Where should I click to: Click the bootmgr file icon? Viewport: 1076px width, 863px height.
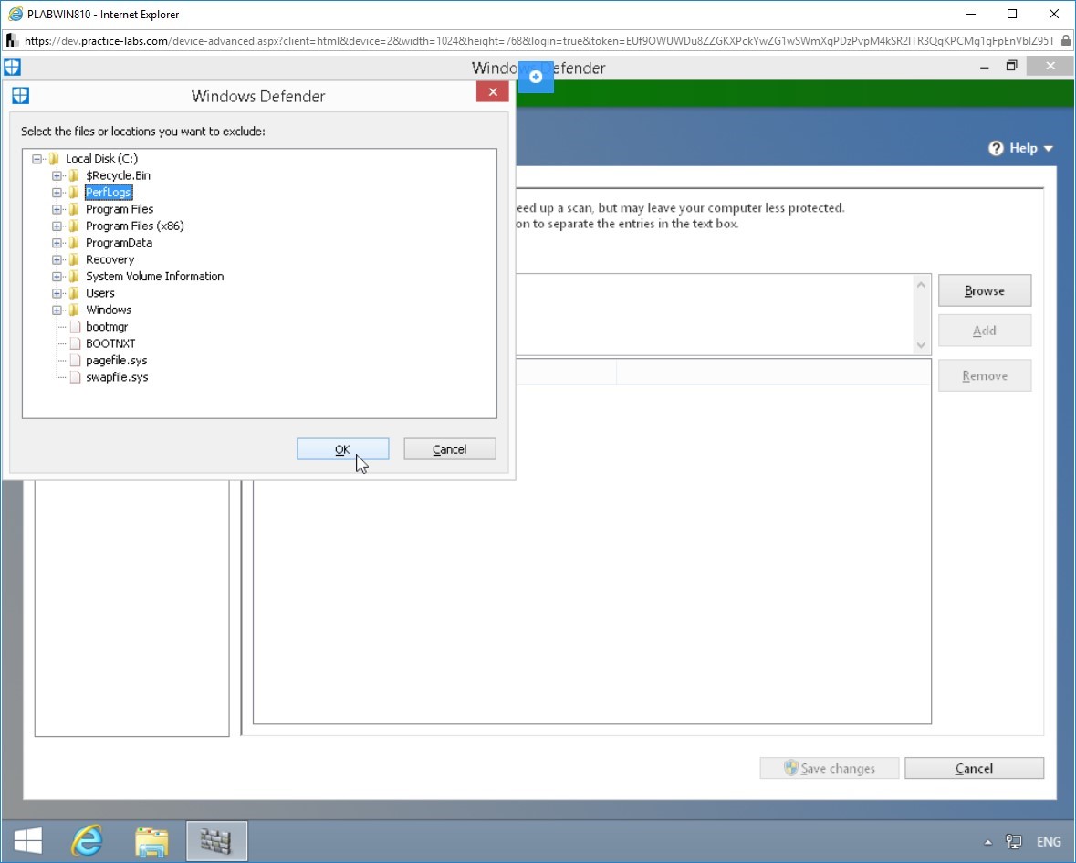(75, 327)
